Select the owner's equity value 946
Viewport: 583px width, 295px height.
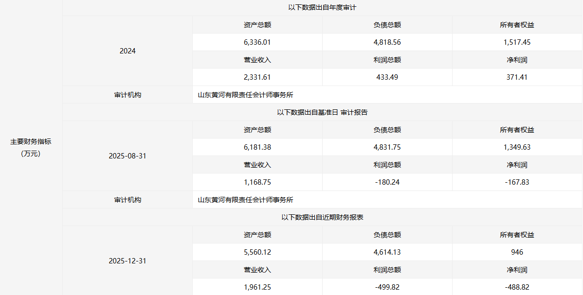517,252
